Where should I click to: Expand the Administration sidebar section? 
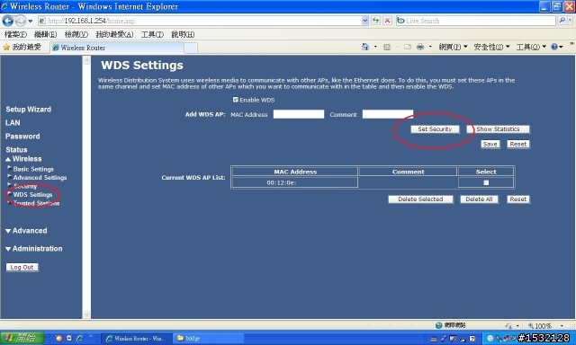tap(34, 249)
